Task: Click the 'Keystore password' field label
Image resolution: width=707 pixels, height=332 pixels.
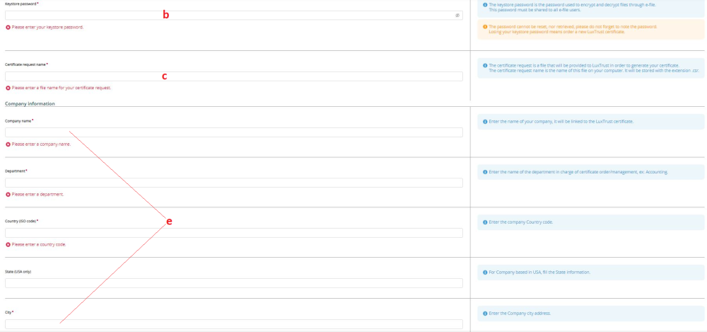Action: pyautogui.click(x=21, y=4)
